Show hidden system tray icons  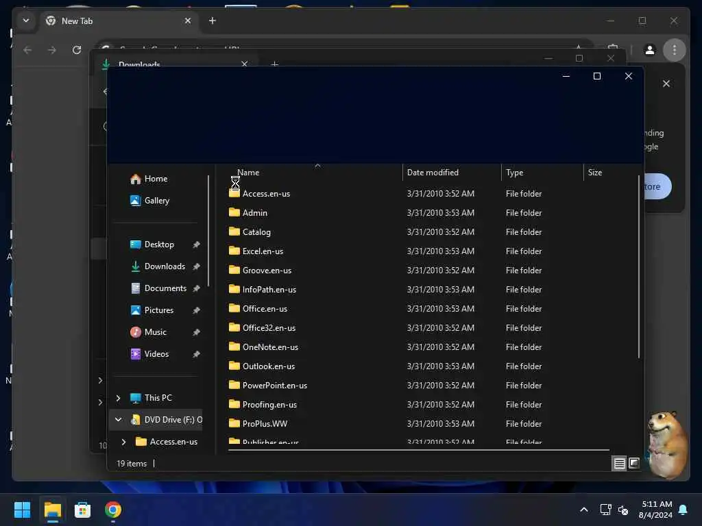coord(584,510)
